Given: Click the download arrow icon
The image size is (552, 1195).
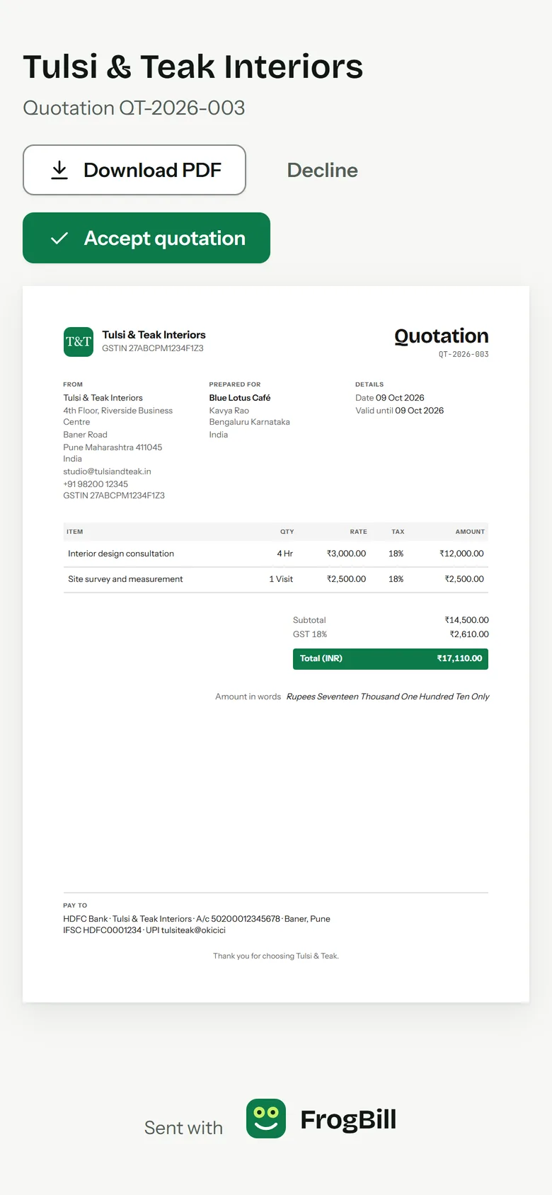Looking at the screenshot, I should click(x=59, y=170).
